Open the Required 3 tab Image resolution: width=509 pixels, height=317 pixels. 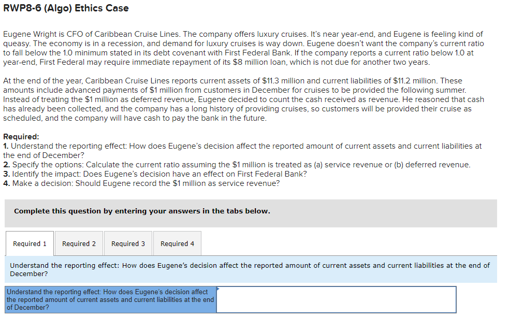coord(127,243)
